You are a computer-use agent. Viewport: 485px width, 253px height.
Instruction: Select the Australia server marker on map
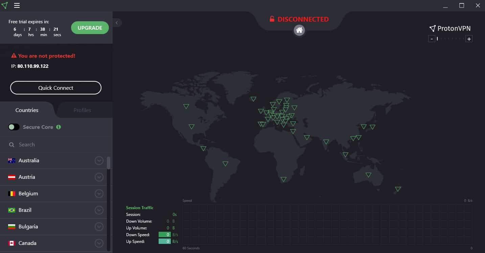pyautogui.click(x=368, y=175)
